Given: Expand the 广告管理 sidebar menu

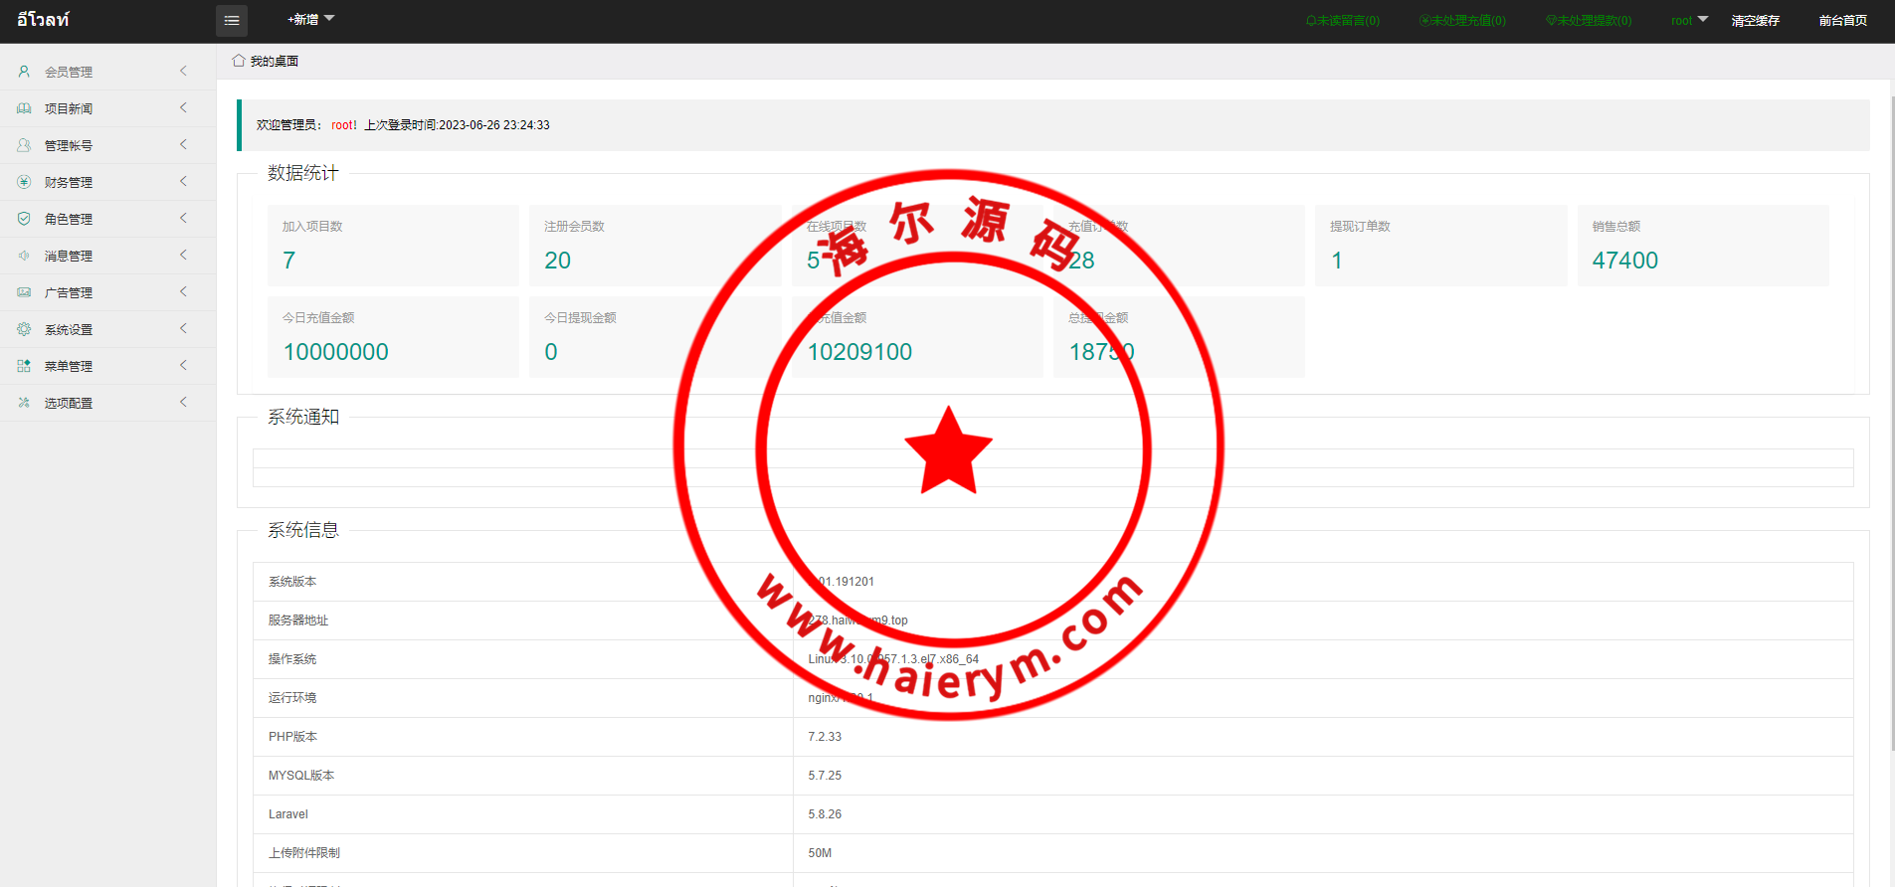Looking at the screenshot, I should (69, 293).
